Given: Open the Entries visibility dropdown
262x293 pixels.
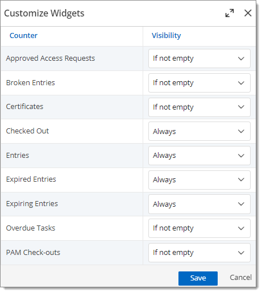Looking at the screenshot, I should (199, 156).
